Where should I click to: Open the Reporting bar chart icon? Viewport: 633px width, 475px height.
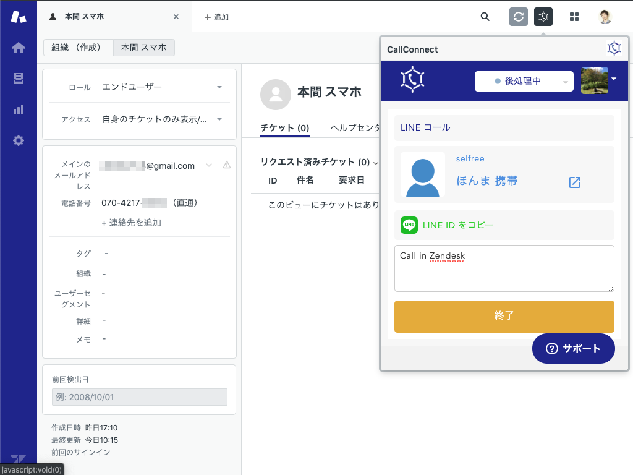pos(19,109)
